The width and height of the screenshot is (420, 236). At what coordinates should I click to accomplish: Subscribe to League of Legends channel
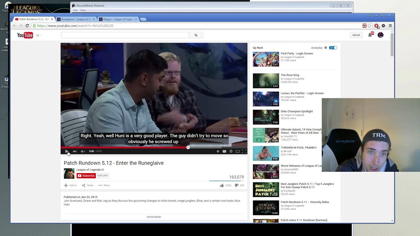click(86, 176)
